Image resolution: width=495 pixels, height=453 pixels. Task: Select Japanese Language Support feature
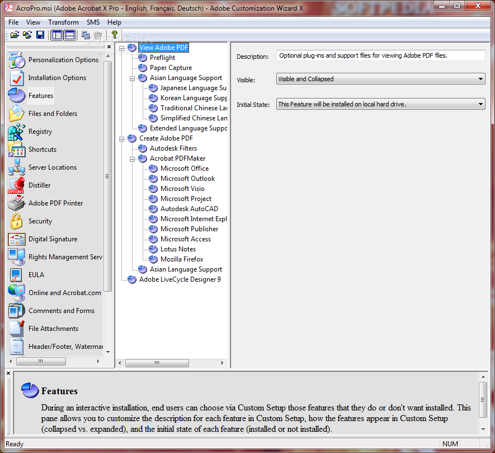(x=193, y=88)
